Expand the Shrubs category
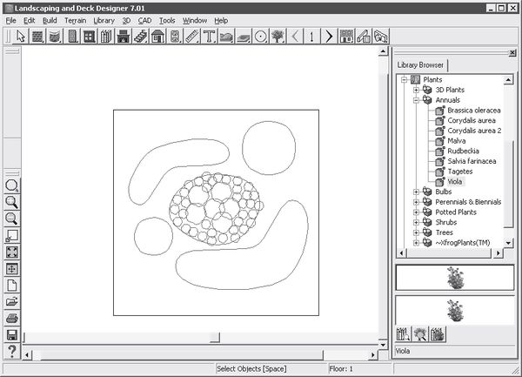Image resolution: width=522 pixels, height=377 pixels. coord(417,222)
